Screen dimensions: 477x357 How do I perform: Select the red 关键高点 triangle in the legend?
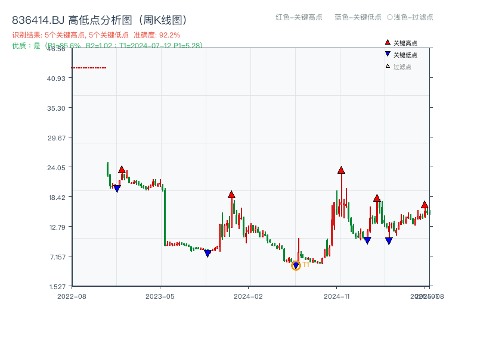(x=387, y=43)
